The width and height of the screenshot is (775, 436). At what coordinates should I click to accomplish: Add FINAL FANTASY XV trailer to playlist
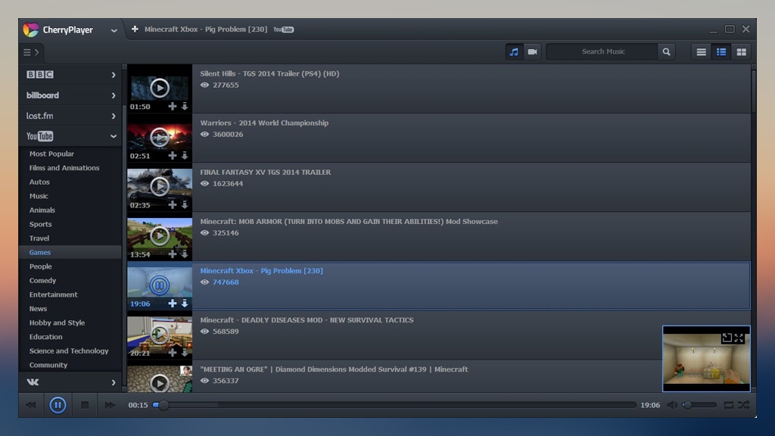click(x=172, y=204)
